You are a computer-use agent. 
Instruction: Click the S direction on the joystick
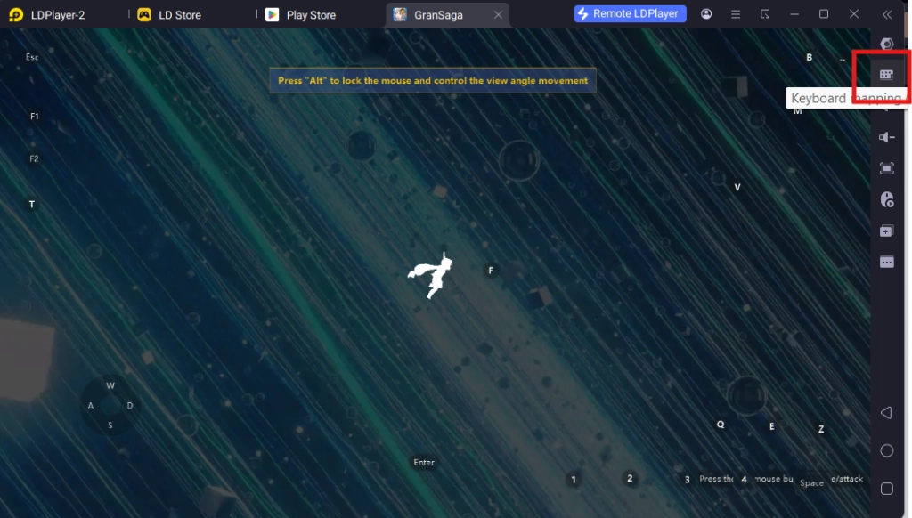110,425
